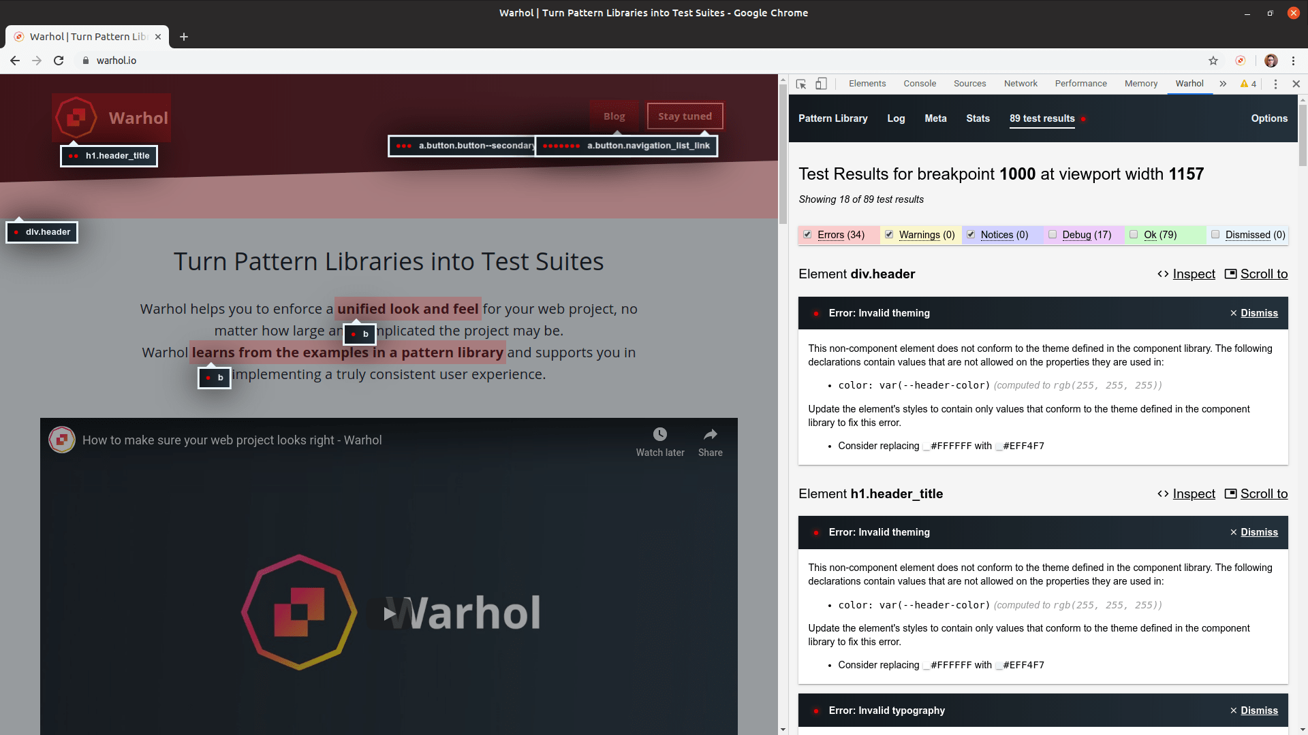
Task: Open the 89 test results section
Action: [1042, 118]
